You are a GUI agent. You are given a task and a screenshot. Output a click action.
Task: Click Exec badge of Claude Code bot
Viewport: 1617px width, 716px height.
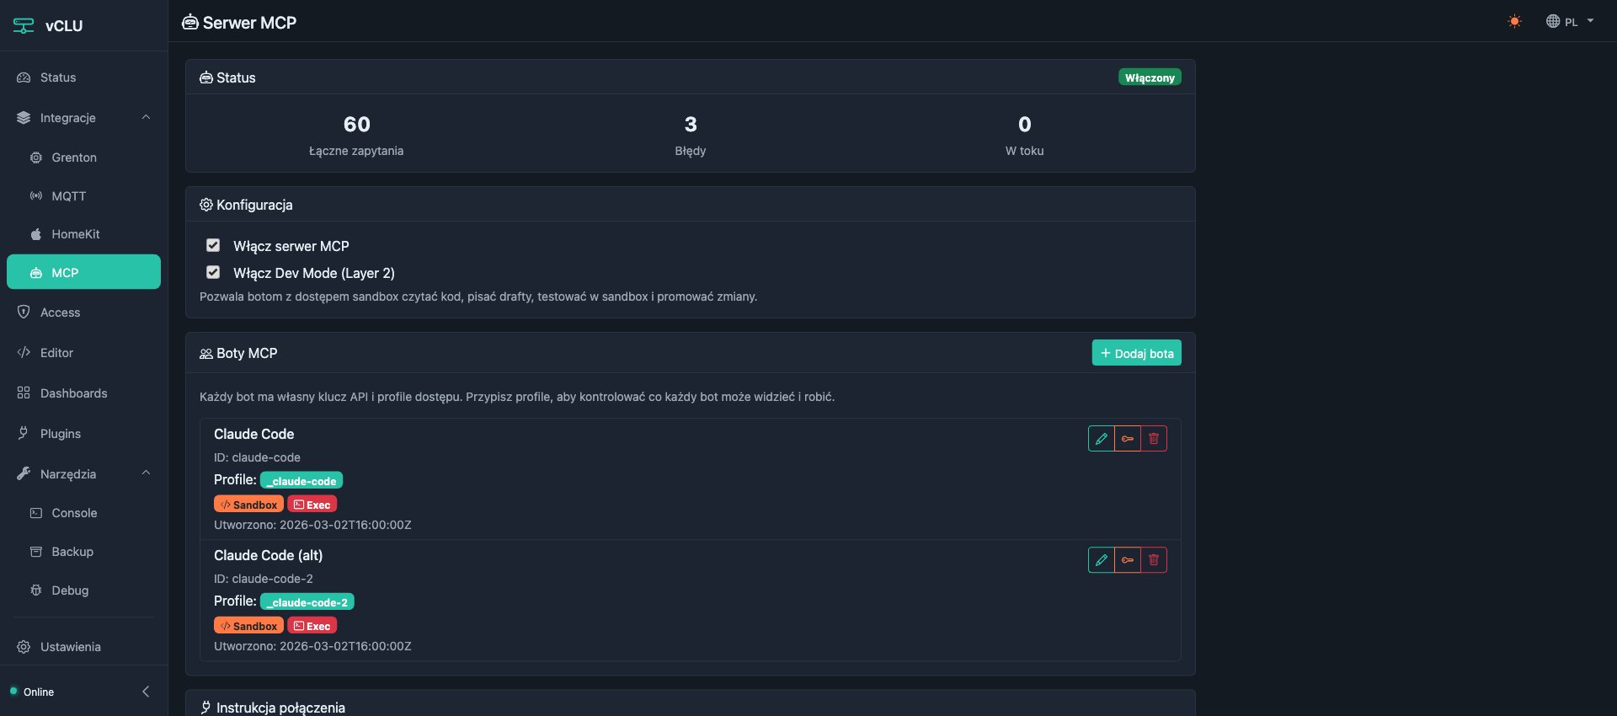[x=312, y=505]
